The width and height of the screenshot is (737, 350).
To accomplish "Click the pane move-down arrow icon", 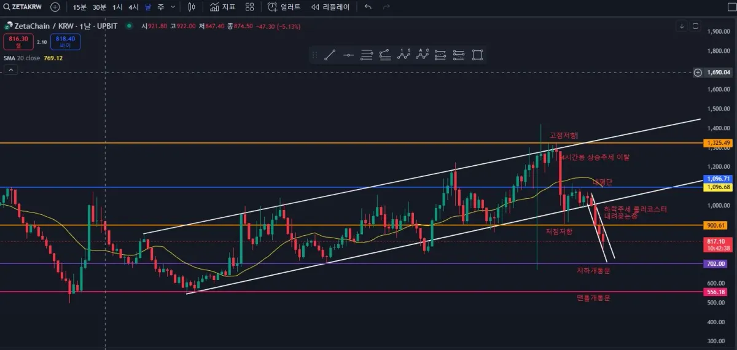I will pyautogui.click(x=682, y=26).
